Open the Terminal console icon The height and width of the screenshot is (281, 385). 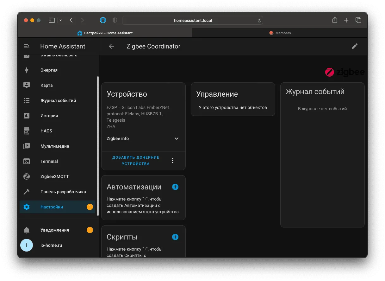[x=27, y=161]
